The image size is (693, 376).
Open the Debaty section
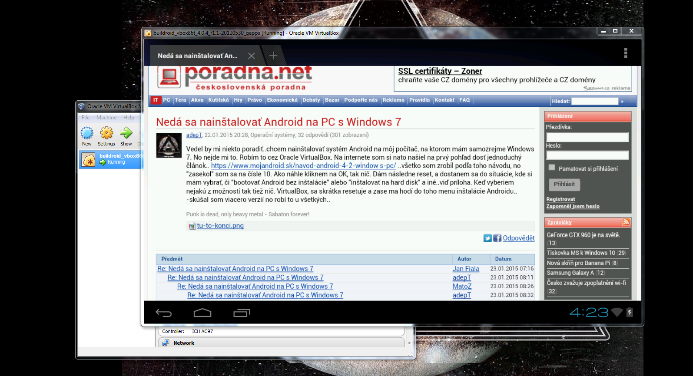311,100
